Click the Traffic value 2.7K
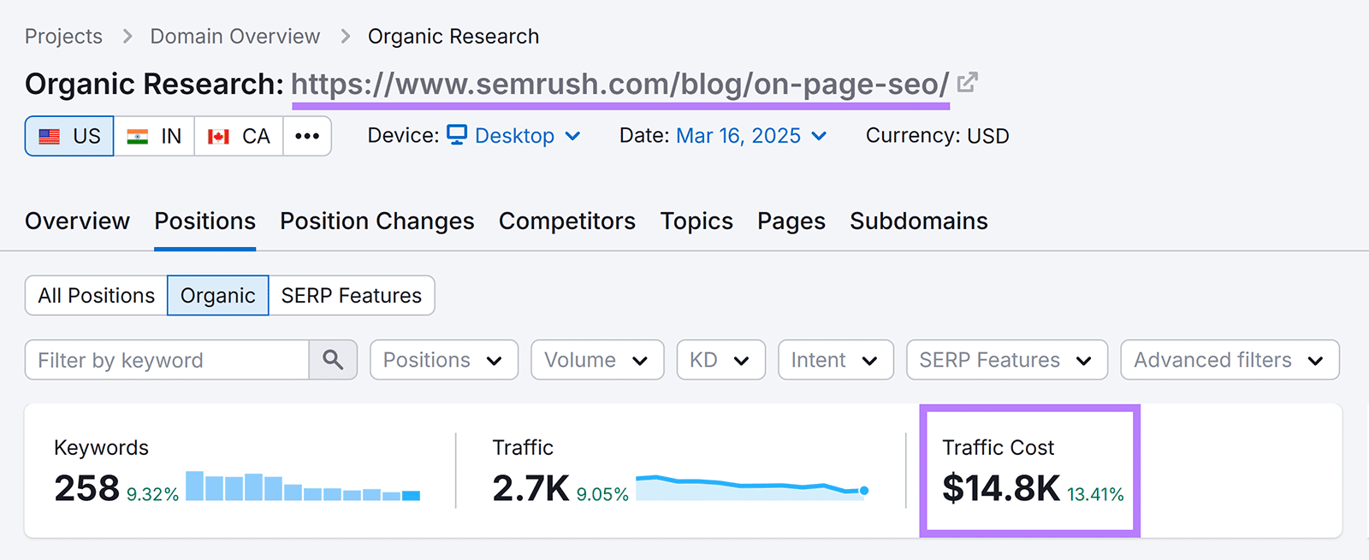Screen dimensions: 1369x560 [x=530, y=488]
